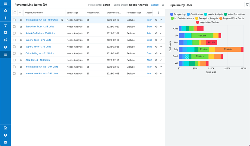Tick checkbox for Calm Sailing Inc row
The width and height of the screenshot is (250, 146).
[14, 53]
